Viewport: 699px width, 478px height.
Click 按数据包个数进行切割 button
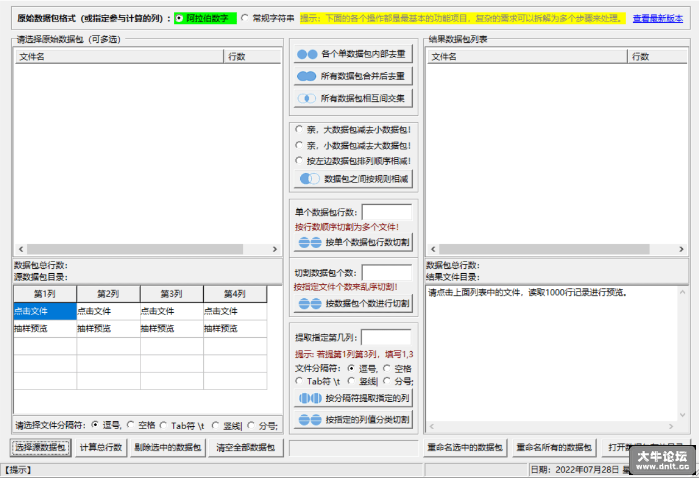(353, 304)
